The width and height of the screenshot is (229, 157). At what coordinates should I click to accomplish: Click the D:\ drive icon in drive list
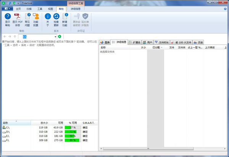point(4,132)
